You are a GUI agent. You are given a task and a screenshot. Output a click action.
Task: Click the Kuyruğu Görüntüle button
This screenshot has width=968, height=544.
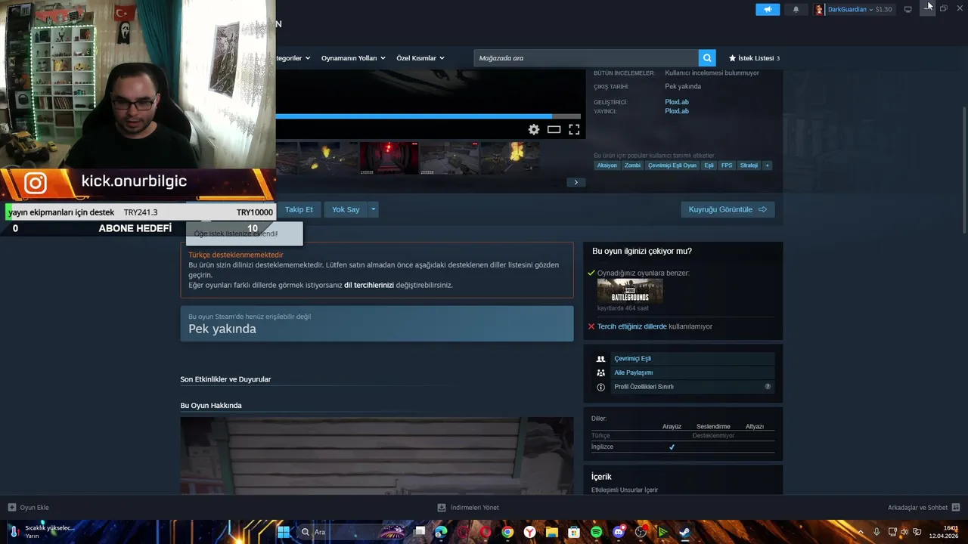tap(728, 209)
